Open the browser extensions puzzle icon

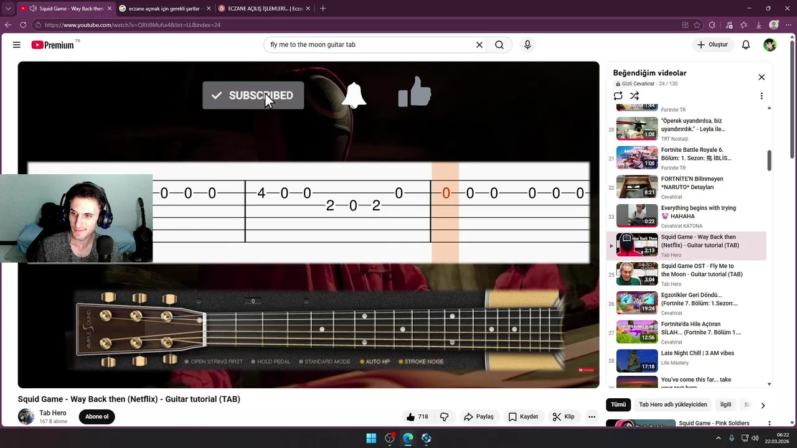tap(713, 25)
